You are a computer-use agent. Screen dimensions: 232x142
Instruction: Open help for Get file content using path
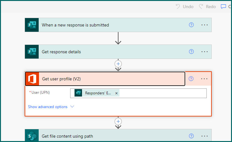(x=191, y=136)
